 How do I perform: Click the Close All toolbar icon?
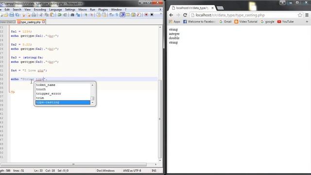(29, 15)
